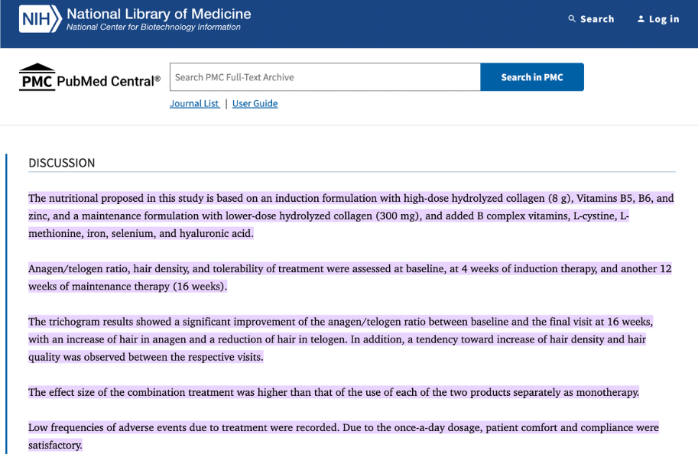Click National Center for Biotechnology Information text
Screen dimensions: 698x454
154,28
